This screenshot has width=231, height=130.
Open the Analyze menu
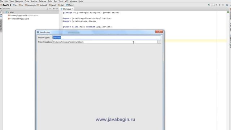click(x=34, y=1)
